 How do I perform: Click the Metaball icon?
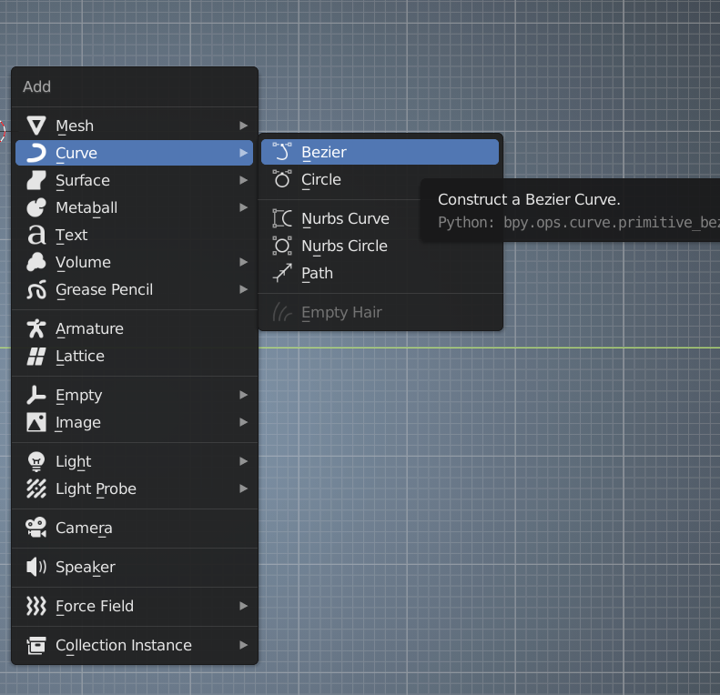36,207
